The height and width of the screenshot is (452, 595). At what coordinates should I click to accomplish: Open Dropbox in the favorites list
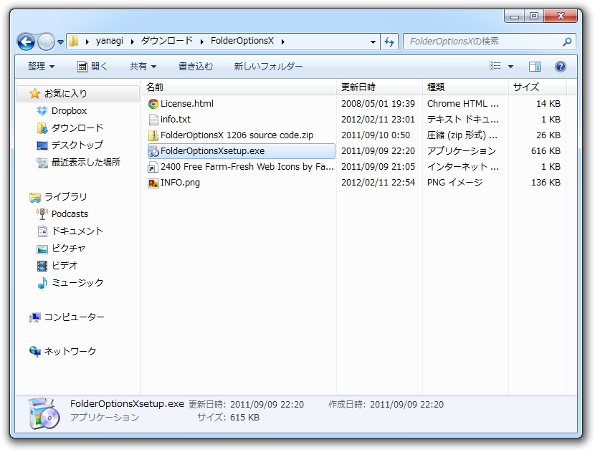(x=69, y=111)
